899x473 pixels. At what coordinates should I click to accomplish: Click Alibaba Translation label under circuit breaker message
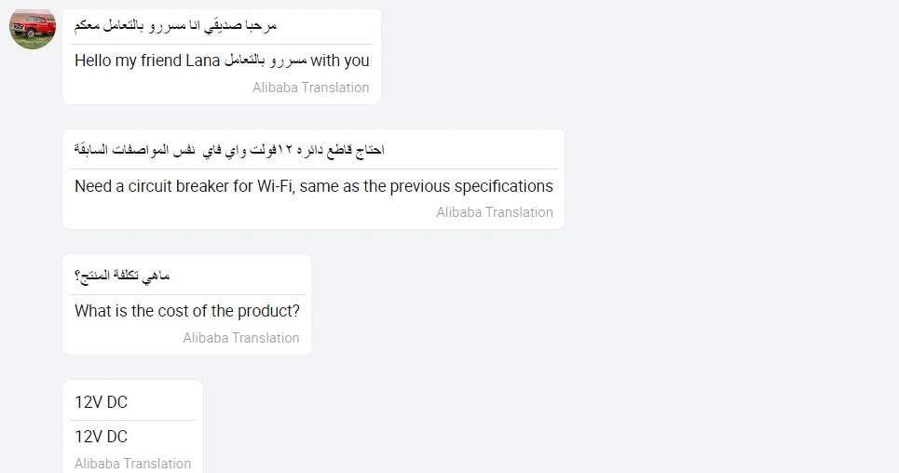(x=495, y=212)
